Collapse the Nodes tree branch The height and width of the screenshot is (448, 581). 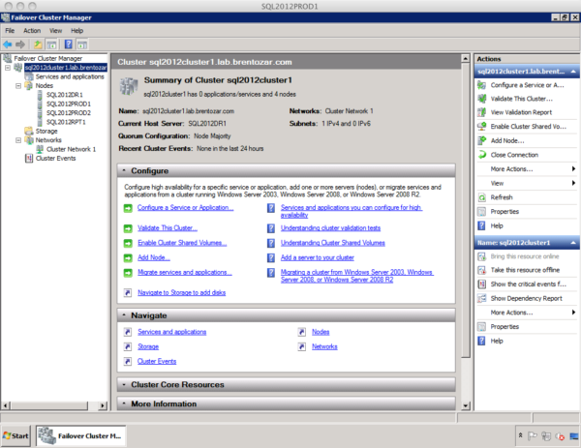(x=18, y=85)
